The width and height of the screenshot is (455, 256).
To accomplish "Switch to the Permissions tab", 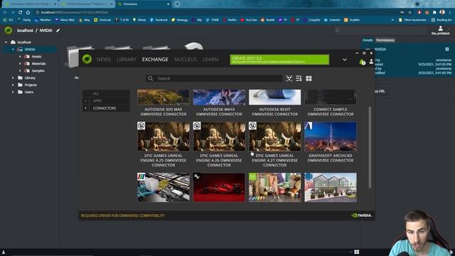I will pos(385,41).
